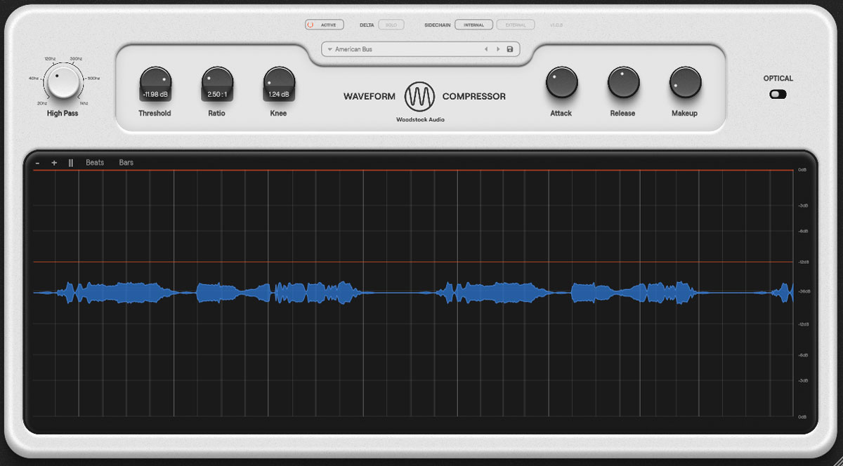Click the previous preset arrow
This screenshot has height=466, width=843.
point(486,48)
